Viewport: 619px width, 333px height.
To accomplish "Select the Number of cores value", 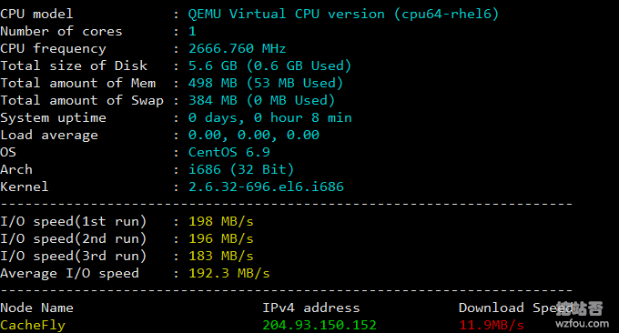I will coord(192,31).
